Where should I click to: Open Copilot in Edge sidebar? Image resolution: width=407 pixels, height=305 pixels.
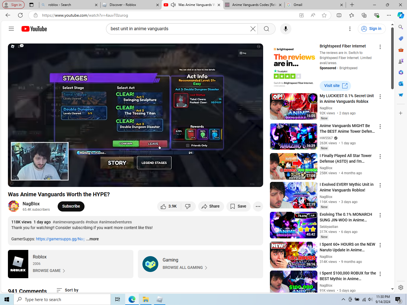pos(401,15)
